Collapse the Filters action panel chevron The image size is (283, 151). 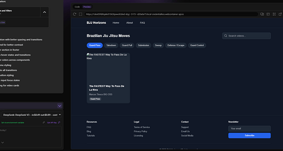pos(45,12)
